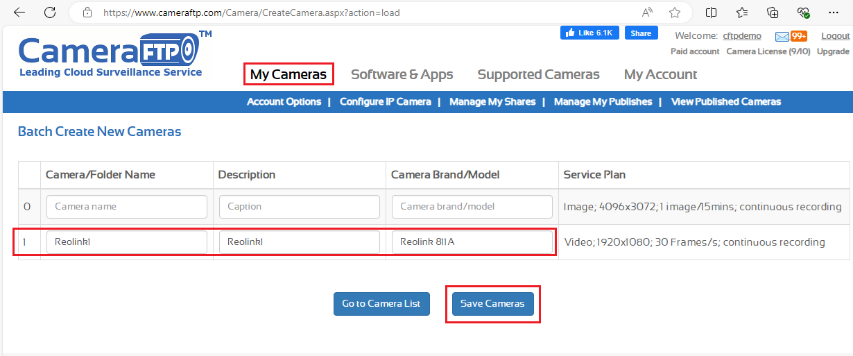Open the My Cameras tab
The width and height of the screenshot is (853, 356).
click(x=288, y=74)
